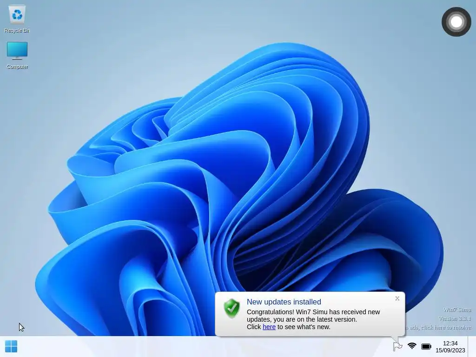
Task: Click the Action Center flag icon
Action: point(397,346)
